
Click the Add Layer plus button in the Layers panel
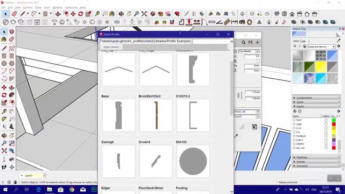[295, 112]
